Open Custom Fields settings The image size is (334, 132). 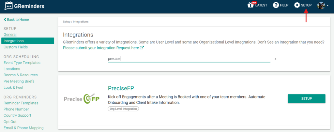[16, 47]
